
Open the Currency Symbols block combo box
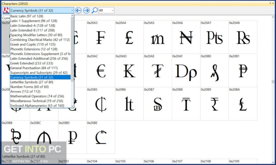pyautogui.click(x=42, y=10)
